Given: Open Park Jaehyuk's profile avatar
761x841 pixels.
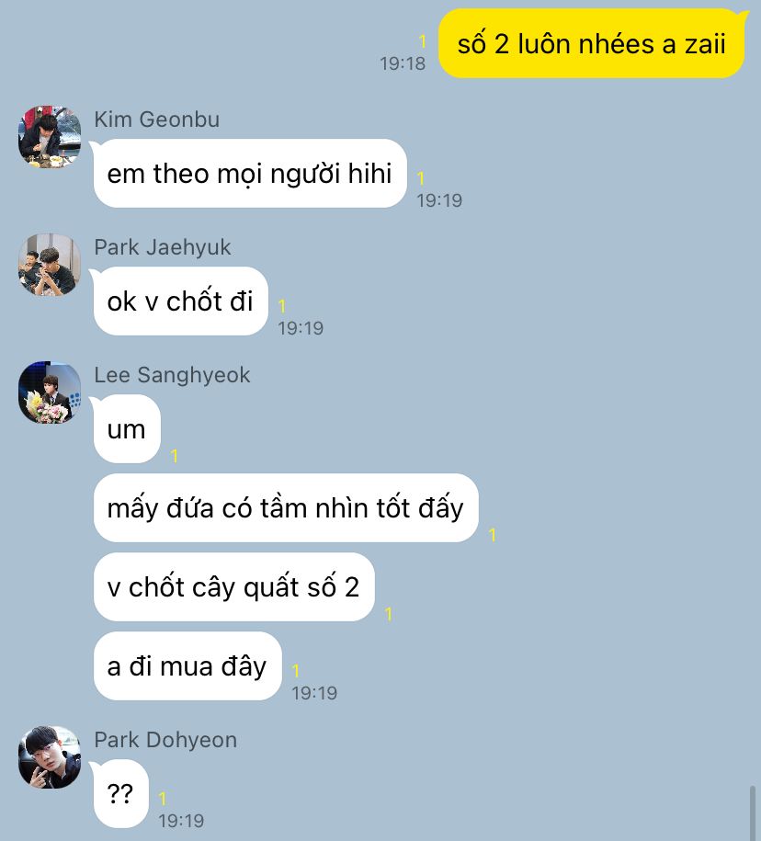Looking at the screenshot, I should [x=50, y=265].
